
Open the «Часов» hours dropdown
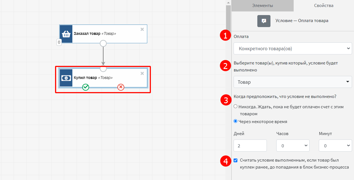(293, 146)
